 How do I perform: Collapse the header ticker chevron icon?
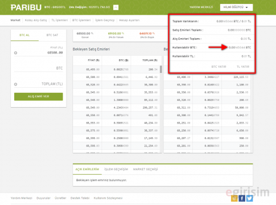pos(116,7)
